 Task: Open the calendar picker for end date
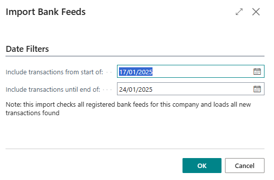pos(257,89)
